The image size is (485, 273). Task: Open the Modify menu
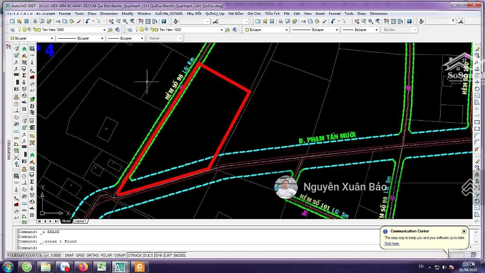click(128, 13)
